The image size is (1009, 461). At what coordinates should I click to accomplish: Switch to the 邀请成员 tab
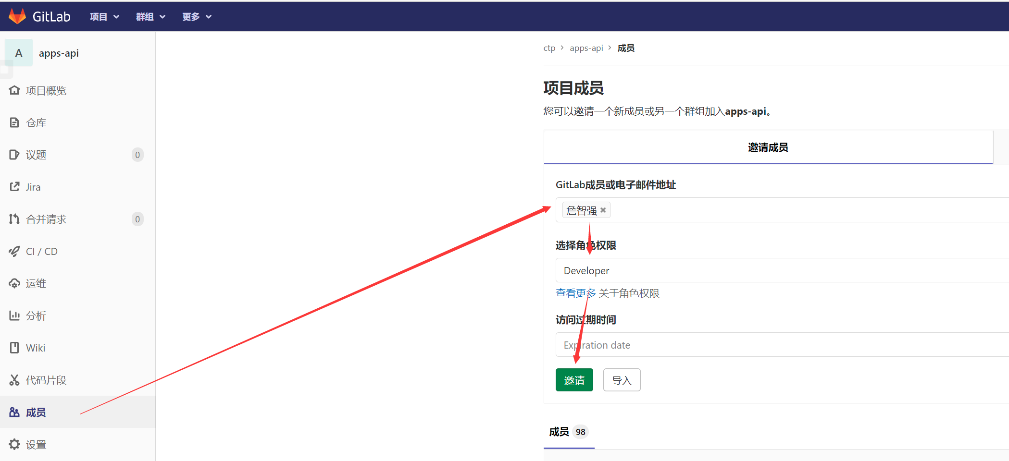coord(768,147)
